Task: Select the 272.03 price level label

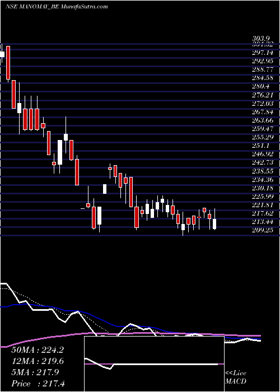Action: [x=263, y=104]
